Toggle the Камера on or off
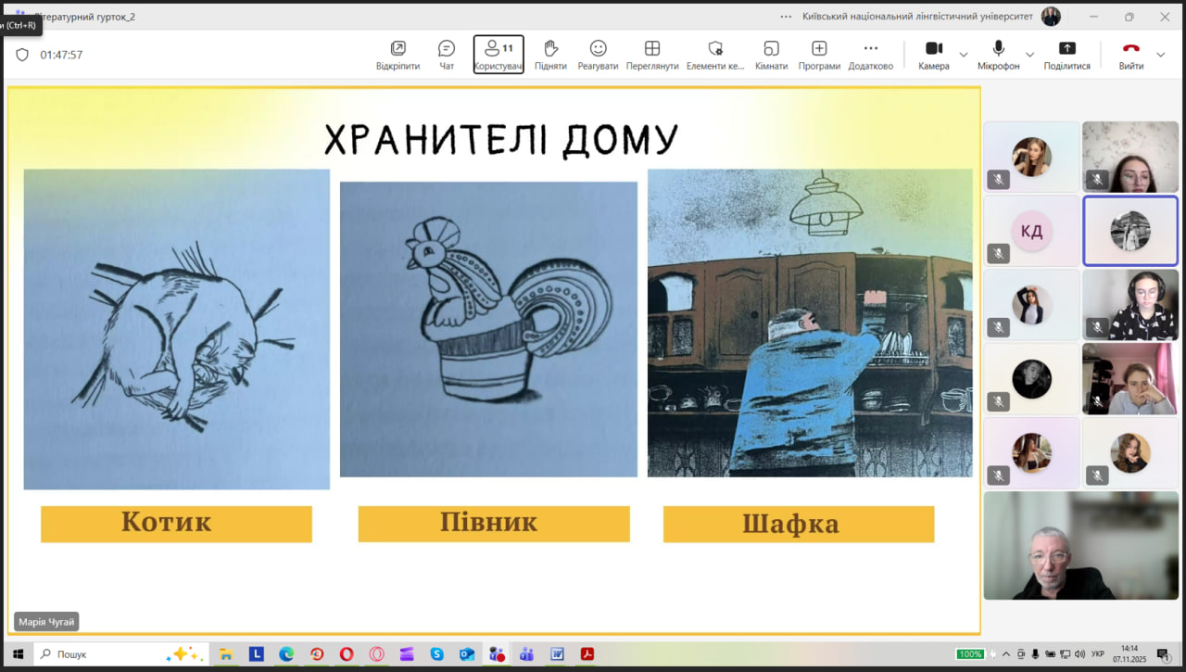The image size is (1186, 672). (x=933, y=54)
